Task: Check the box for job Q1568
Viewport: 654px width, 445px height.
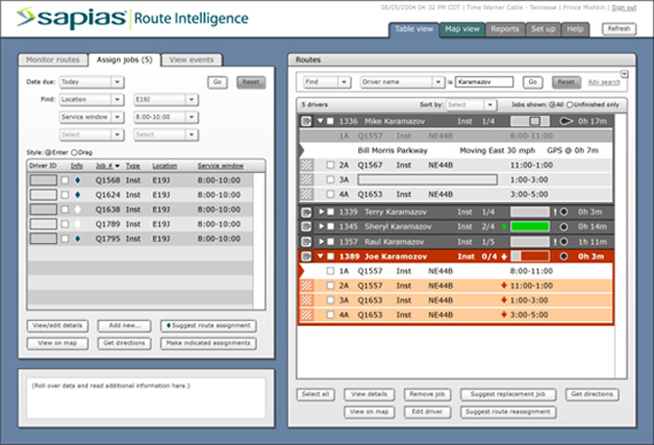Action: tap(64, 181)
